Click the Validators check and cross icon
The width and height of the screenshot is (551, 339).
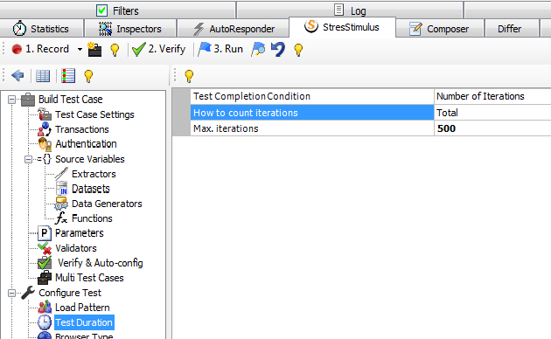click(45, 248)
